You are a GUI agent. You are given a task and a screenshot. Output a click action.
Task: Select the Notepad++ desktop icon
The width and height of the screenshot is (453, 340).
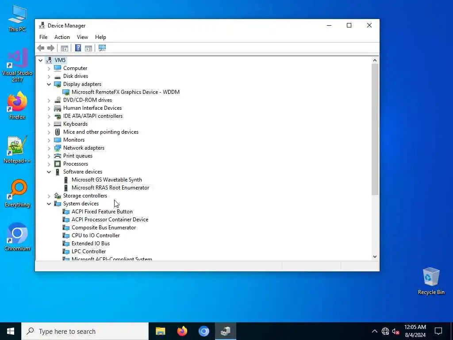coord(17,150)
